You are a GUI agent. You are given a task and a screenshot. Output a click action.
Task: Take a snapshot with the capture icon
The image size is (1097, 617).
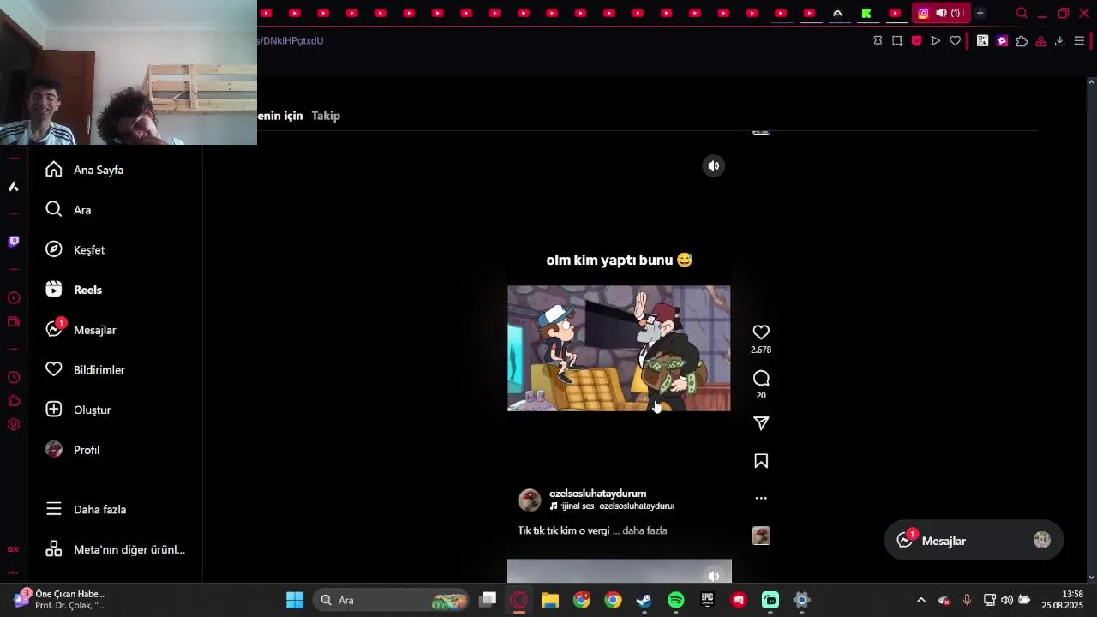(x=897, y=40)
